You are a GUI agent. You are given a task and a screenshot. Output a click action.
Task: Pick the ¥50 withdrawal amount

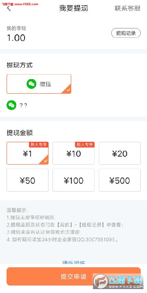[27, 180]
